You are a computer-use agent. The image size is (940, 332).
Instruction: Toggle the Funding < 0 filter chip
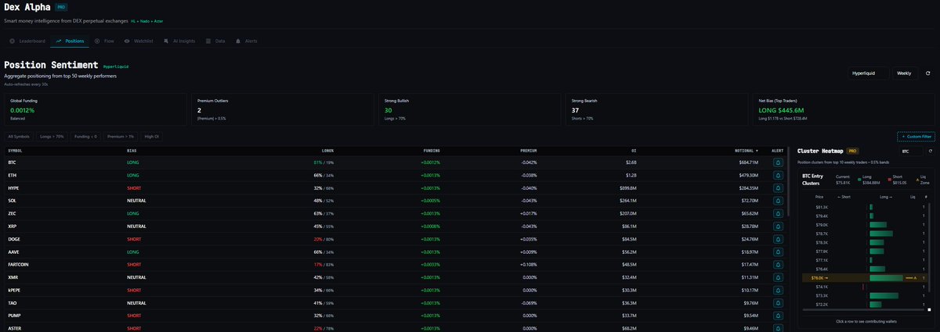coord(85,136)
